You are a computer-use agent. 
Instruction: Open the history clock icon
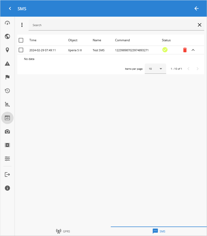[x=7, y=91]
